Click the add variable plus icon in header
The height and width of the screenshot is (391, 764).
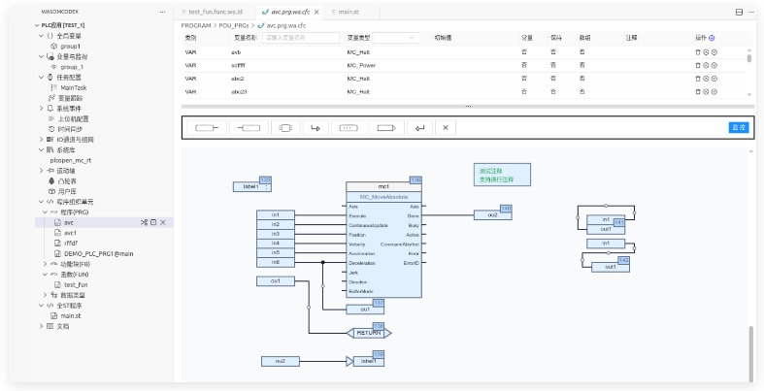tap(713, 38)
